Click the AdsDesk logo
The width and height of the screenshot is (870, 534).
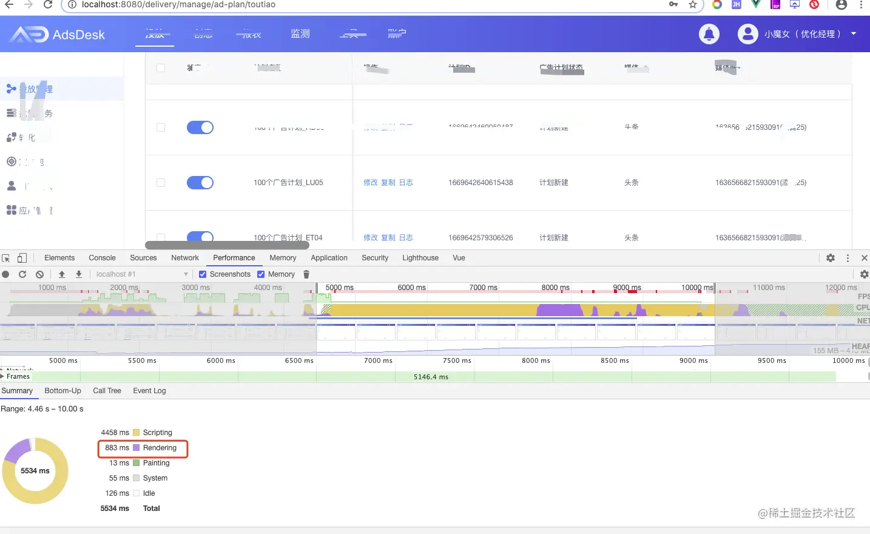point(58,35)
